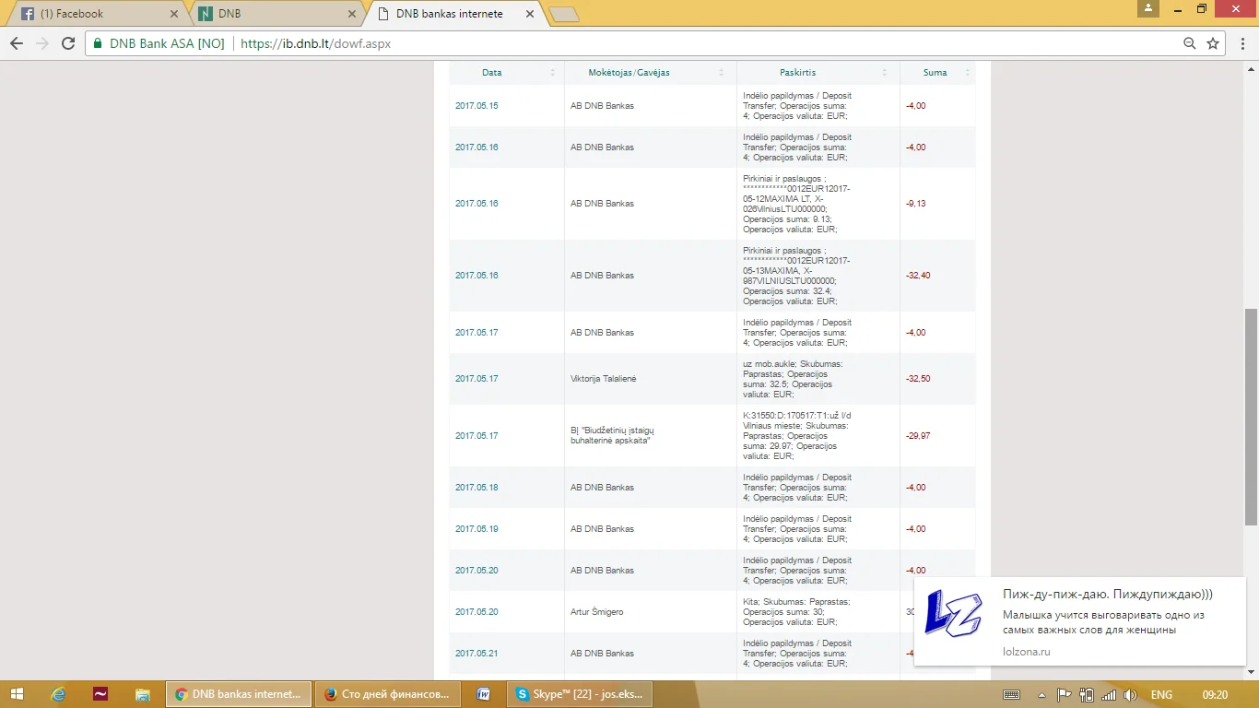This screenshot has width=1259, height=708.
Task: Click the K:31550:D:170517 payment description
Action: (x=797, y=436)
